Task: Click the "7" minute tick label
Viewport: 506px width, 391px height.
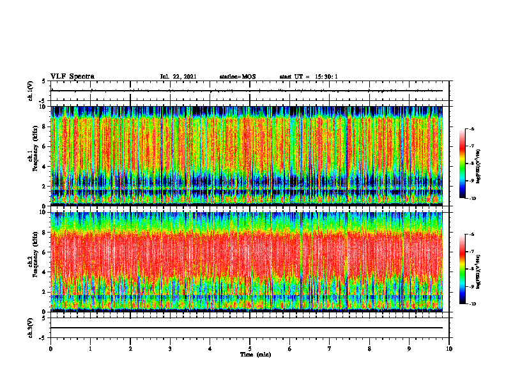Action: [330, 349]
